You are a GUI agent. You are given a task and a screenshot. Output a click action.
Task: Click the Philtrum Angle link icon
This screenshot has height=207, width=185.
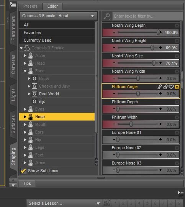(x=160, y=87)
